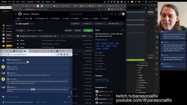Screen dimensions: 187x105
Task: Open restream chat Settings gear
Action: tap(67, 102)
